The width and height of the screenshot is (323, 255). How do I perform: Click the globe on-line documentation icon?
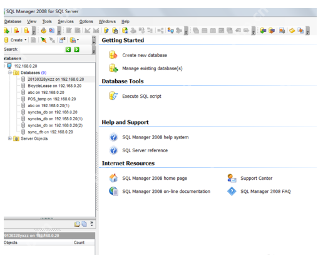113,191
